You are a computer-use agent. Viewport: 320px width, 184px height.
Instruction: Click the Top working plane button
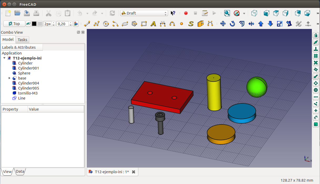14,24
